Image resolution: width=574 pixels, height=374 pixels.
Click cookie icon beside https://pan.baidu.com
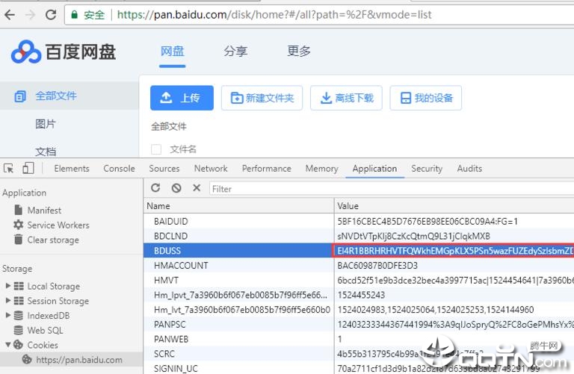coord(27,359)
